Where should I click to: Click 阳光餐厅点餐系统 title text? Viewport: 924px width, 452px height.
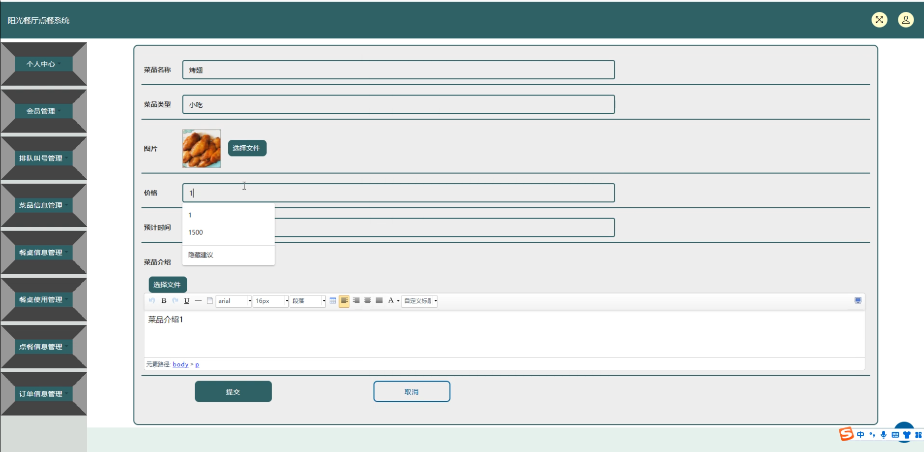point(38,20)
